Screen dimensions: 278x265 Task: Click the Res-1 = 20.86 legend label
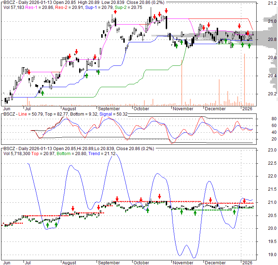click(x=39, y=7)
